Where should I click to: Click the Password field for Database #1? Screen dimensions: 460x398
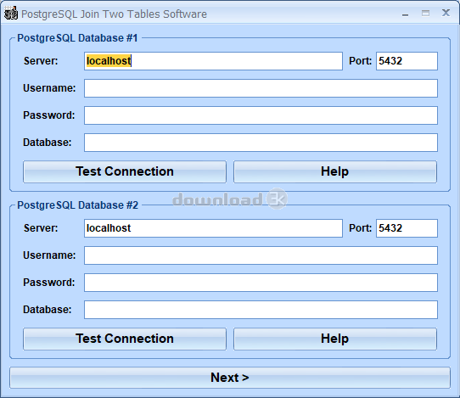pos(261,115)
